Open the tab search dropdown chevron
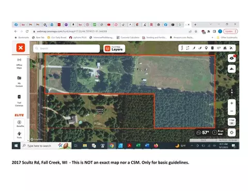 point(211,24)
